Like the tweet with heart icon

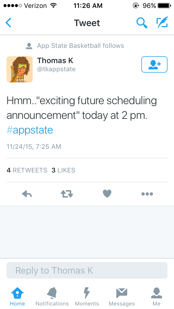click(107, 194)
